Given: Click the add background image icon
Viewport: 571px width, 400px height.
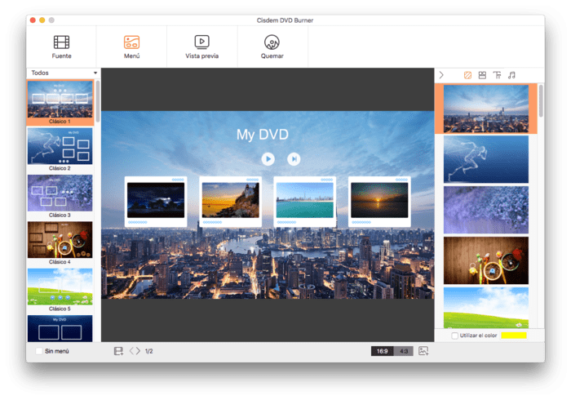Looking at the screenshot, I should pyautogui.click(x=423, y=351).
